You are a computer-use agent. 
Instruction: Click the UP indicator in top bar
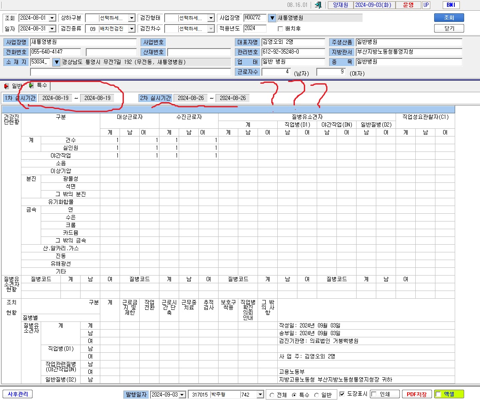coord(426,5)
